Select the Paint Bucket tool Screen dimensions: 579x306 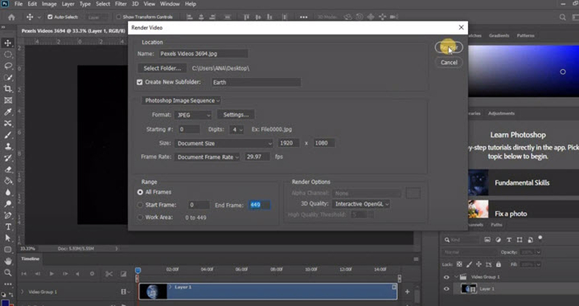(x=7, y=181)
